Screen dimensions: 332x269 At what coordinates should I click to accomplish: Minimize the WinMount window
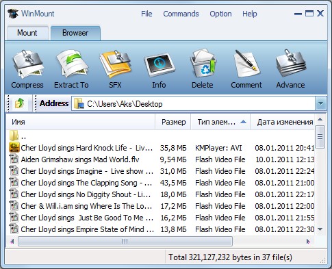[298, 14]
